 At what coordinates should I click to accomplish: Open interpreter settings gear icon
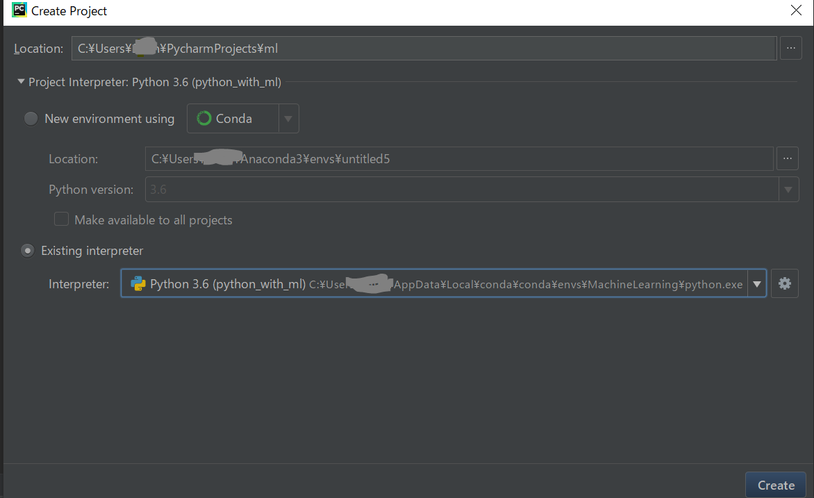point(784,283)
